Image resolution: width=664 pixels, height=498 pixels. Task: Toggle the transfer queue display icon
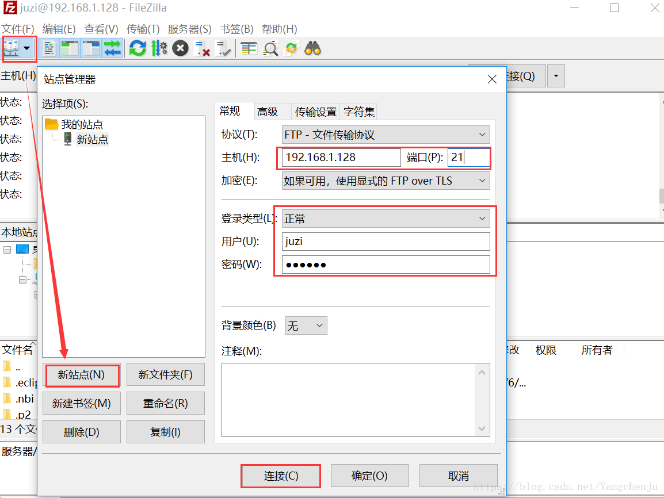pyautogui.click(x=113, y=48)
